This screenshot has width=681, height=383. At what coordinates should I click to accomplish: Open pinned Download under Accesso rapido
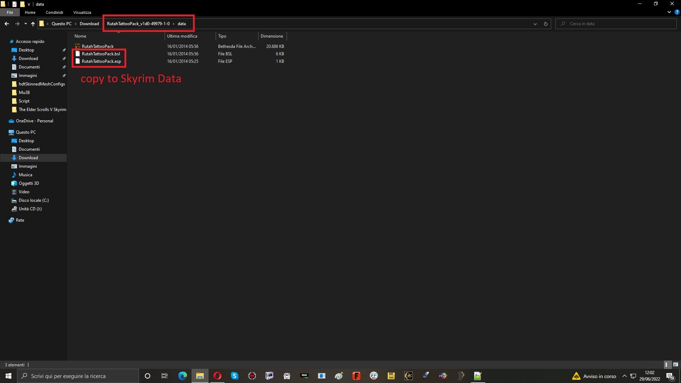coord(28,59)
